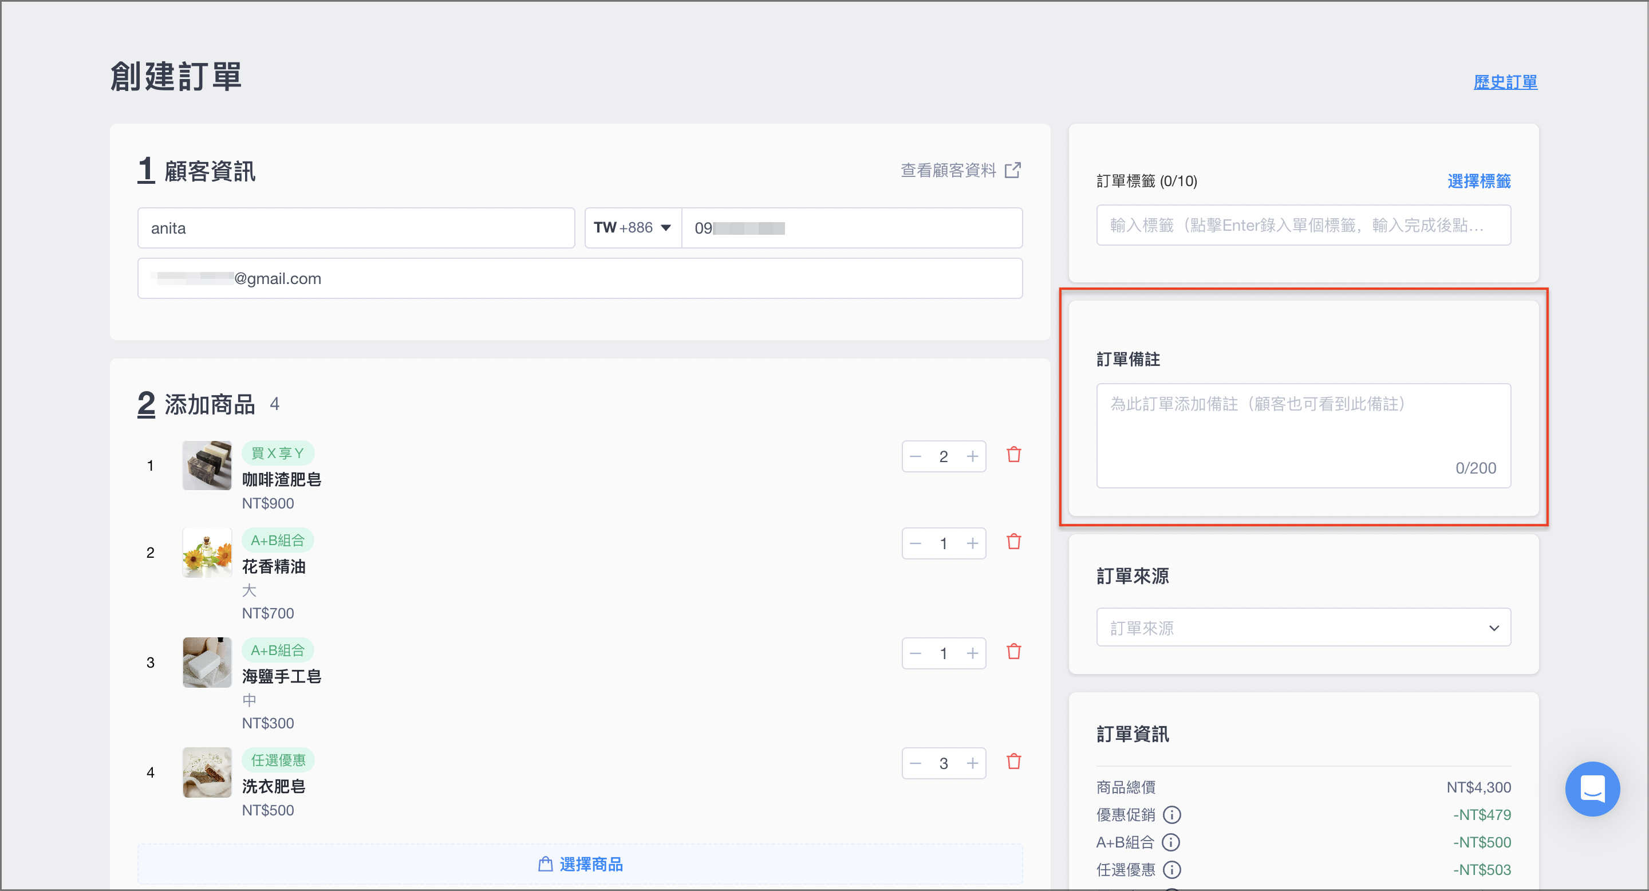Increase quantity of 海鹽手工皂
This screenshot has height=891, width=1649.
point(972,653)
